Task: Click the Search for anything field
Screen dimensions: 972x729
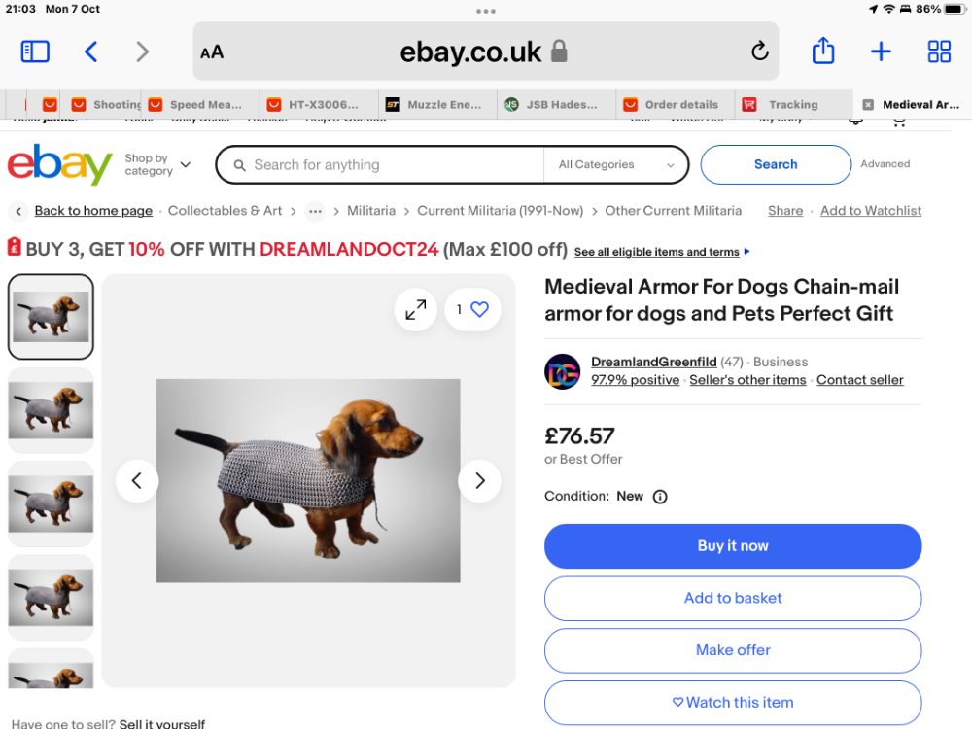Action: pyautogui.click(x=380, y=165)
